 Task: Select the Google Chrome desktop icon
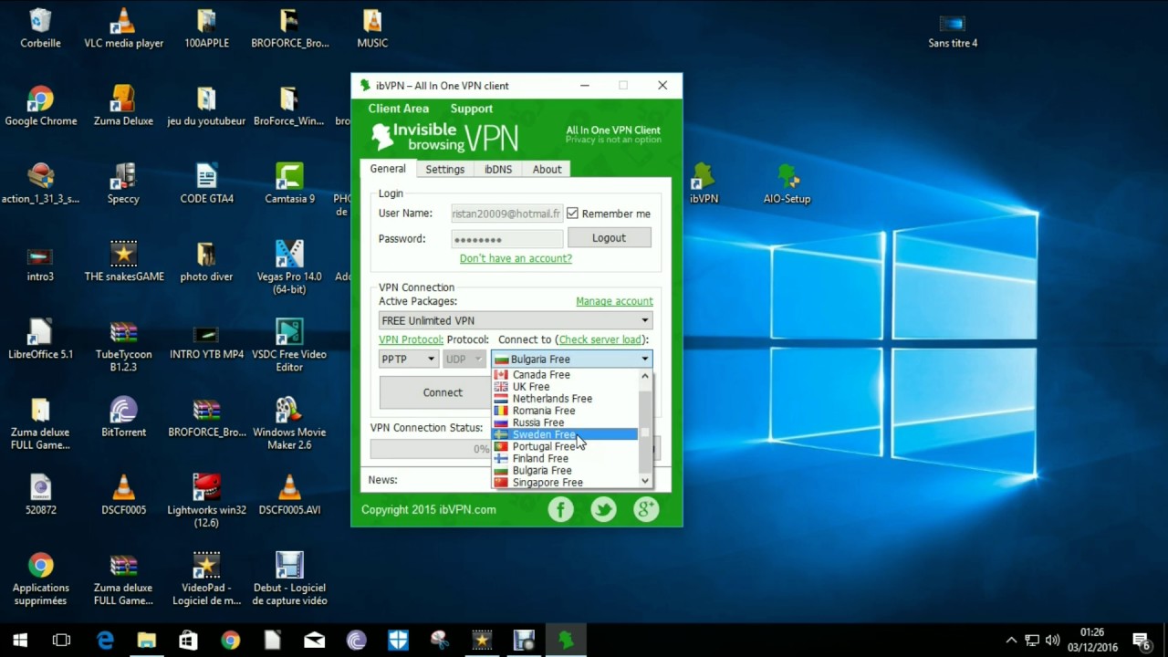(40, 106)
